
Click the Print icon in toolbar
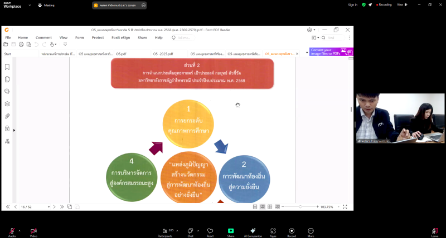[21, 44]
